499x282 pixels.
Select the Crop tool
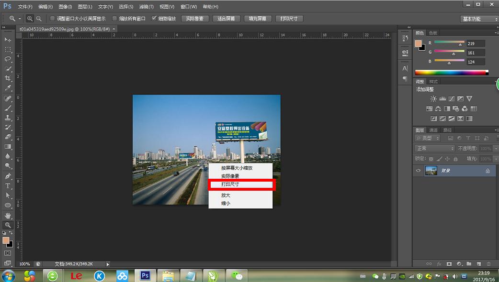(x=8, y=78)
